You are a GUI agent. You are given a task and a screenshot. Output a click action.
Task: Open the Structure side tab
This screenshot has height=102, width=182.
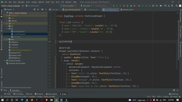(1, 73)
